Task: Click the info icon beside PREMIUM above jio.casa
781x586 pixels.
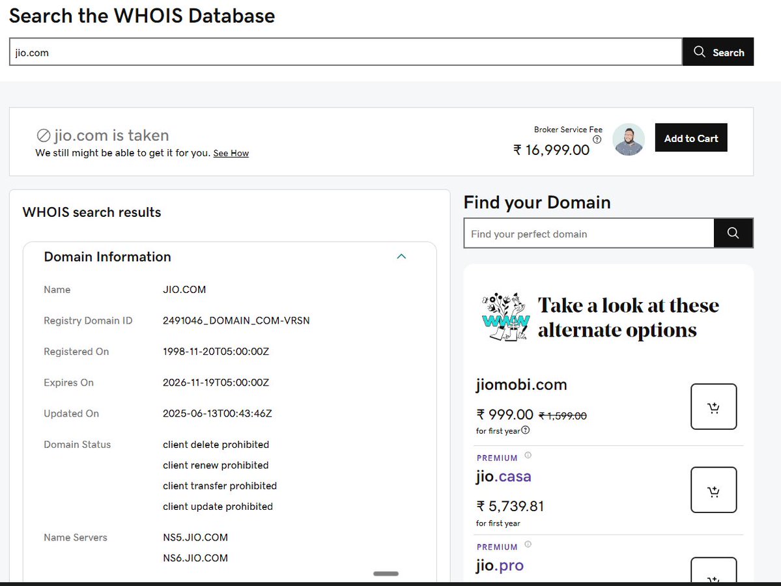Action: 528,455
